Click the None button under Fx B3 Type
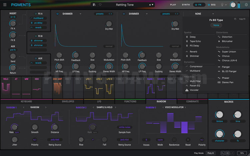 coord(216,25)
